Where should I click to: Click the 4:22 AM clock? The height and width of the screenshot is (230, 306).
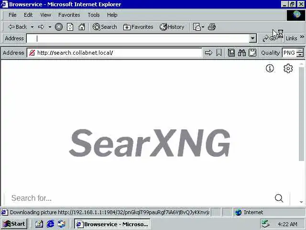point(287,224)
